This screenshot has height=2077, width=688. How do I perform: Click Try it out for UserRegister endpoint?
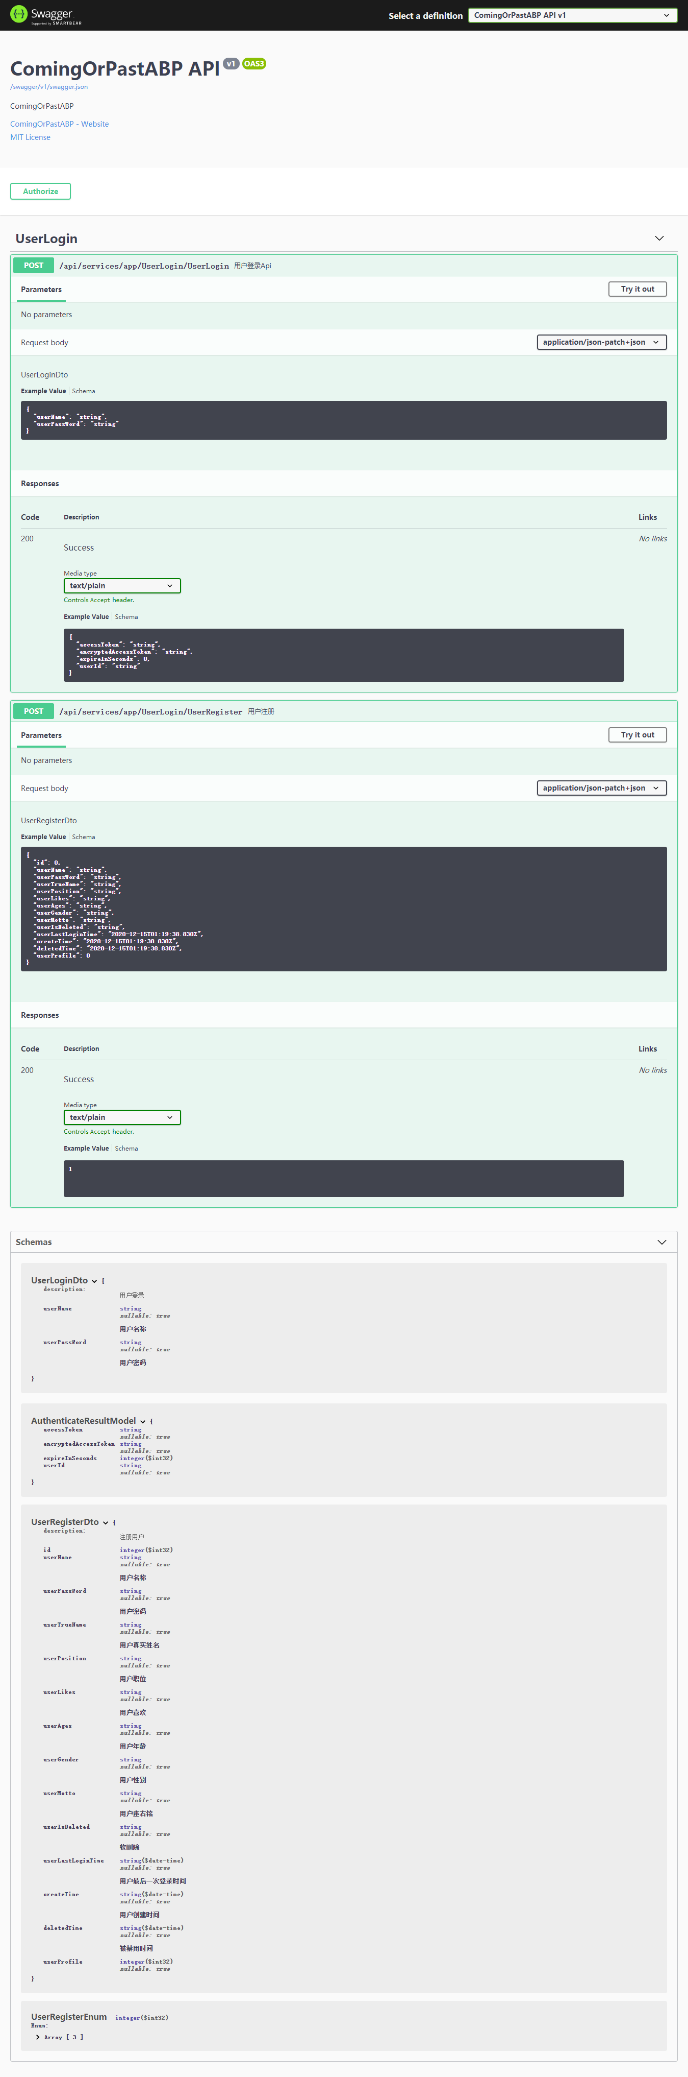pos(637,734)
